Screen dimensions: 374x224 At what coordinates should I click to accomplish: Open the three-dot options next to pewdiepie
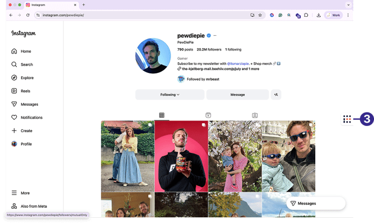coord(214,35)
